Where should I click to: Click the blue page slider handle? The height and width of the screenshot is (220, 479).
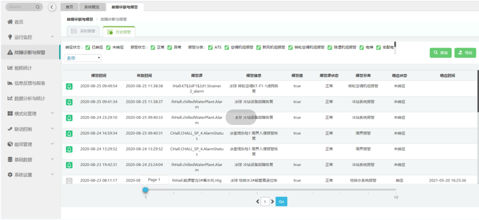click(146, 190)
